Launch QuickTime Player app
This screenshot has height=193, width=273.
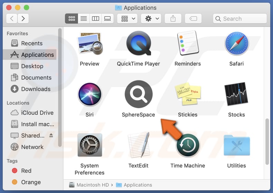(x=138, y=44)
